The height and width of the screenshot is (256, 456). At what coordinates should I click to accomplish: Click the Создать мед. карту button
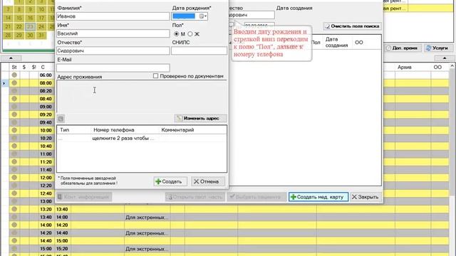(x=318, y=197)
